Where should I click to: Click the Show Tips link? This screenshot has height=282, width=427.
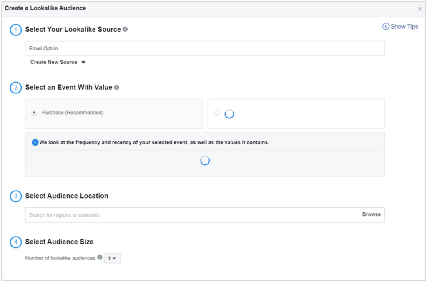400,26
